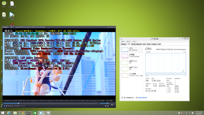Open the PotPlayer playlist icon

pos(106,106)
